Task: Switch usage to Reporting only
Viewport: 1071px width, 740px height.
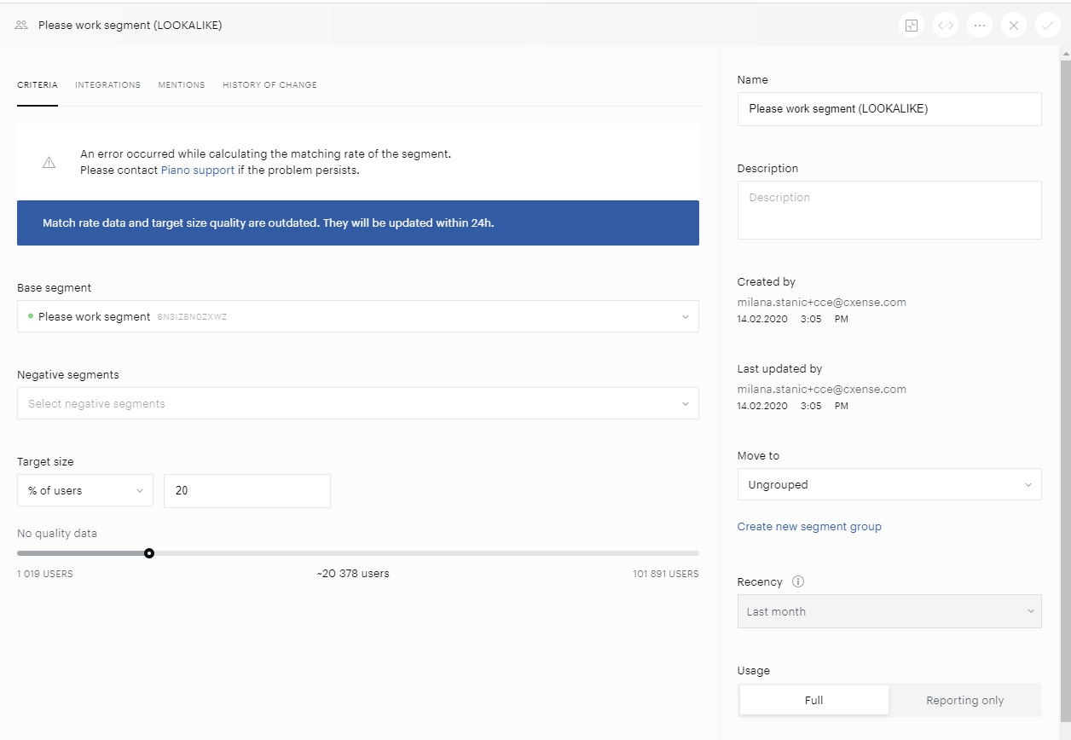Action: [964, 700]
